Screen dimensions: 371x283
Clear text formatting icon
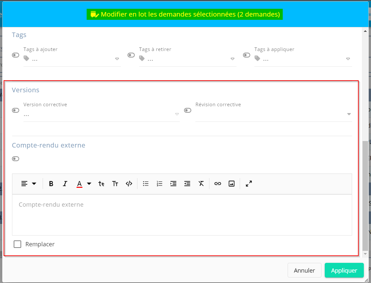pos(201,184)
